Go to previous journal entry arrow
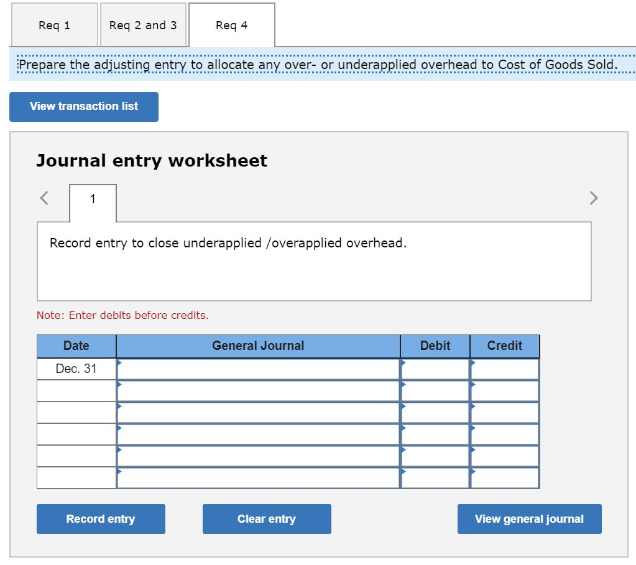This screenshot has height=565, width=636. tap(44, 198)
